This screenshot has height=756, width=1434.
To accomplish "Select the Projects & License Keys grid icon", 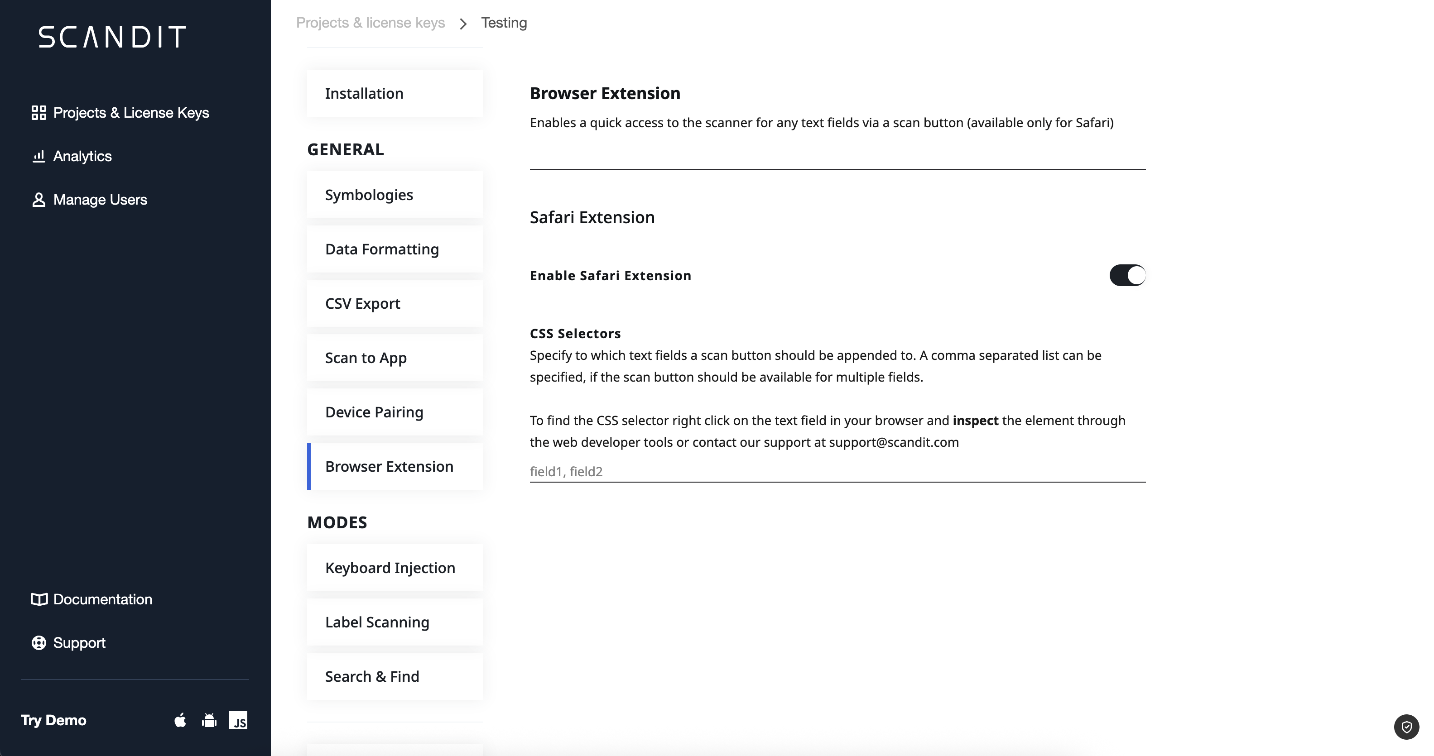I will (38, 112).
